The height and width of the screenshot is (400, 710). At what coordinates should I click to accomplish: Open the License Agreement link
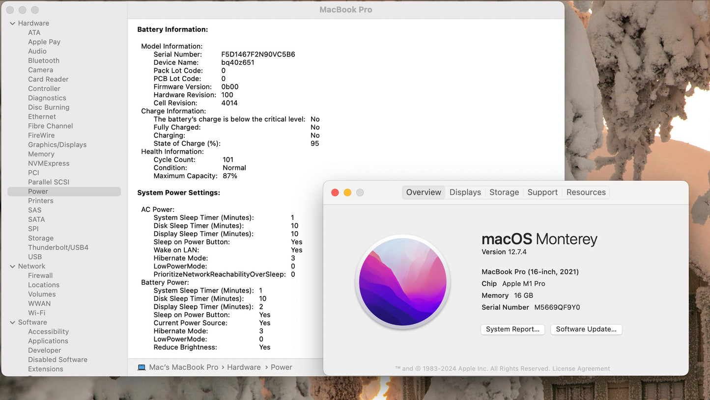click(581, 369)
